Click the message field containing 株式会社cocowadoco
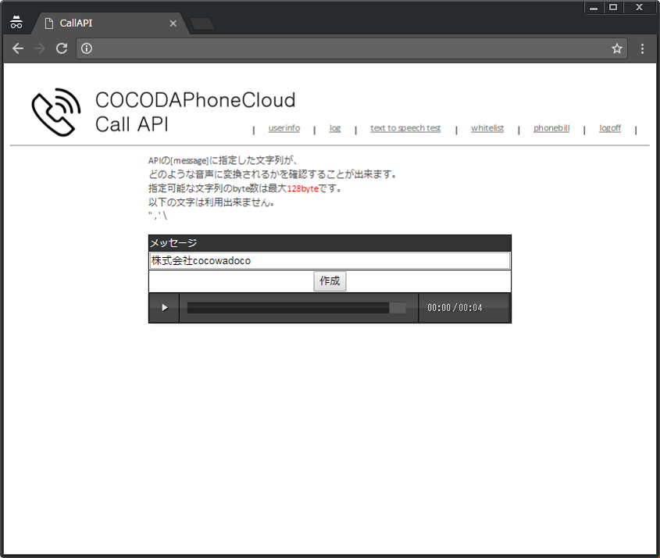 [330, 261]
